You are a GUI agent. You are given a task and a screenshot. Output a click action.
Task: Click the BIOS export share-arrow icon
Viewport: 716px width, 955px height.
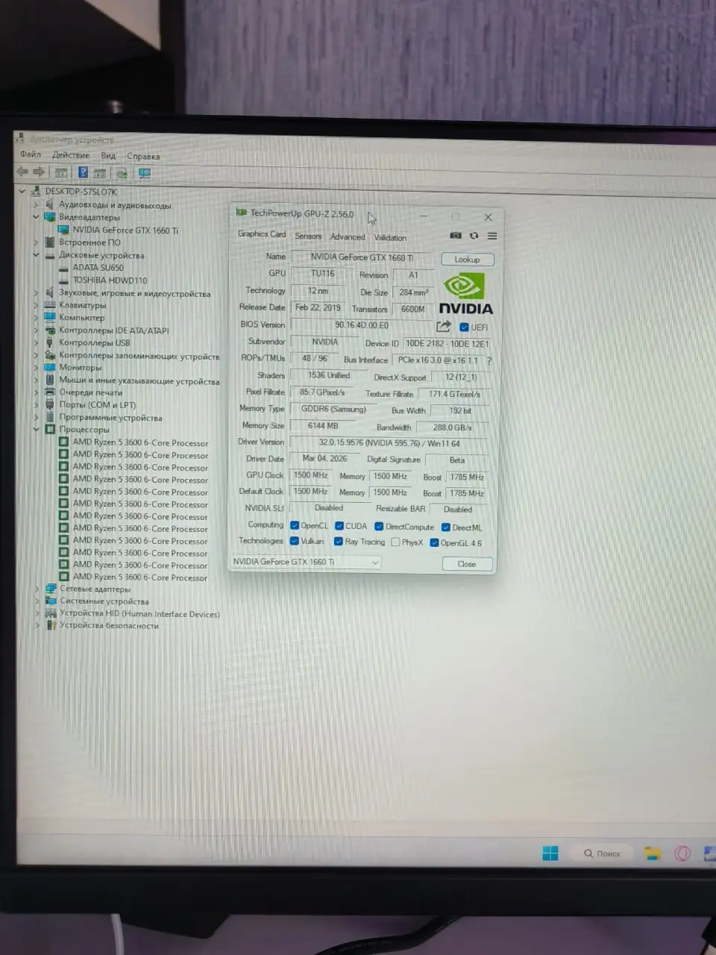pyautogui.click(x=444, y=326)
